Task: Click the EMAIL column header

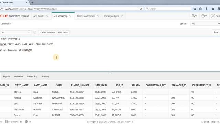Action: [x=59, y=85]
